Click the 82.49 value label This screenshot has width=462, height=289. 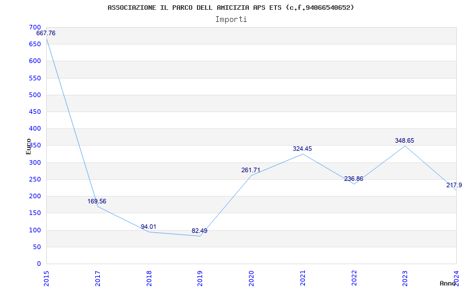click(199, 231)
